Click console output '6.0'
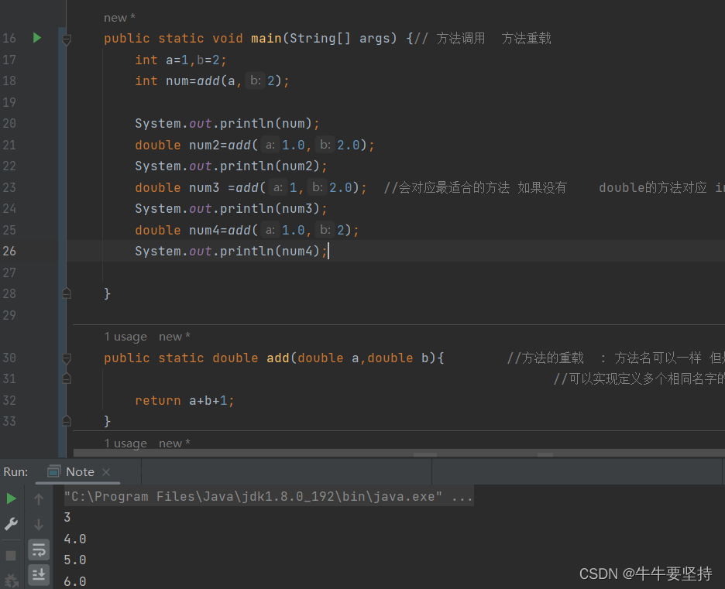The width and height of the screenshot is (725, 589). 75,581
